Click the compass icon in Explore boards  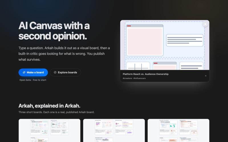[x=55, y=72]
